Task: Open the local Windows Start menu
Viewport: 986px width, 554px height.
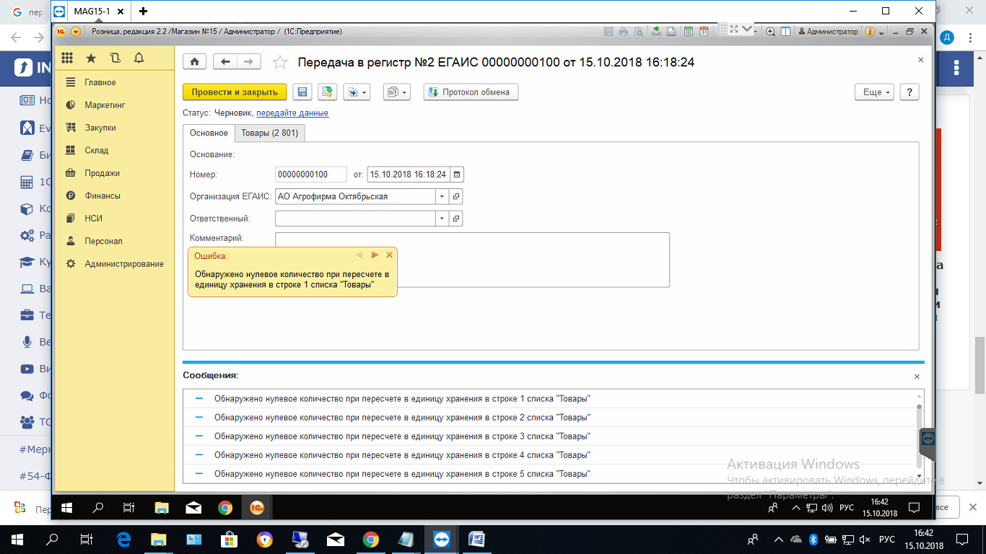Action: 17,540
